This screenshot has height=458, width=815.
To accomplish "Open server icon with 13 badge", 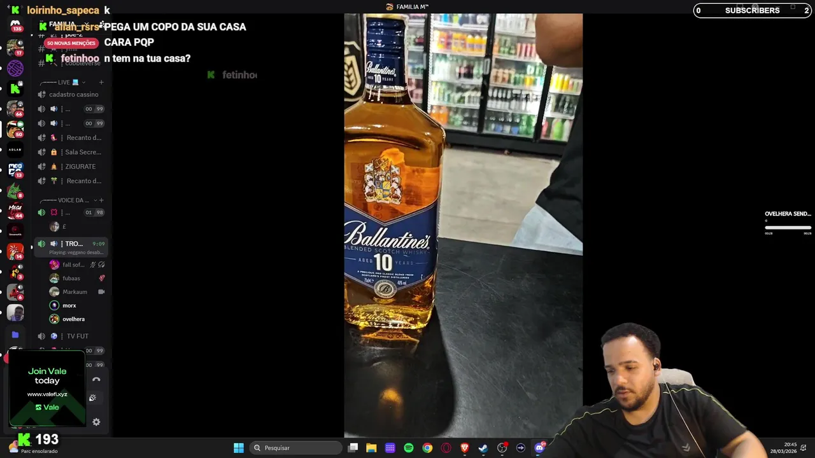I will [x=15, y=170].
